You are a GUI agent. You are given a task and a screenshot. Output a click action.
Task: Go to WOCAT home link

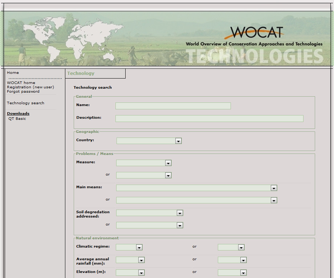pos(21,83)
